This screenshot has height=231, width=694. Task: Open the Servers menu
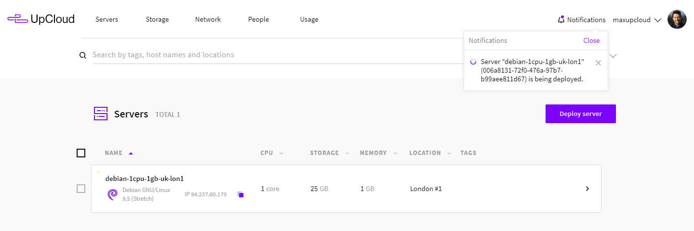[107, 20]
